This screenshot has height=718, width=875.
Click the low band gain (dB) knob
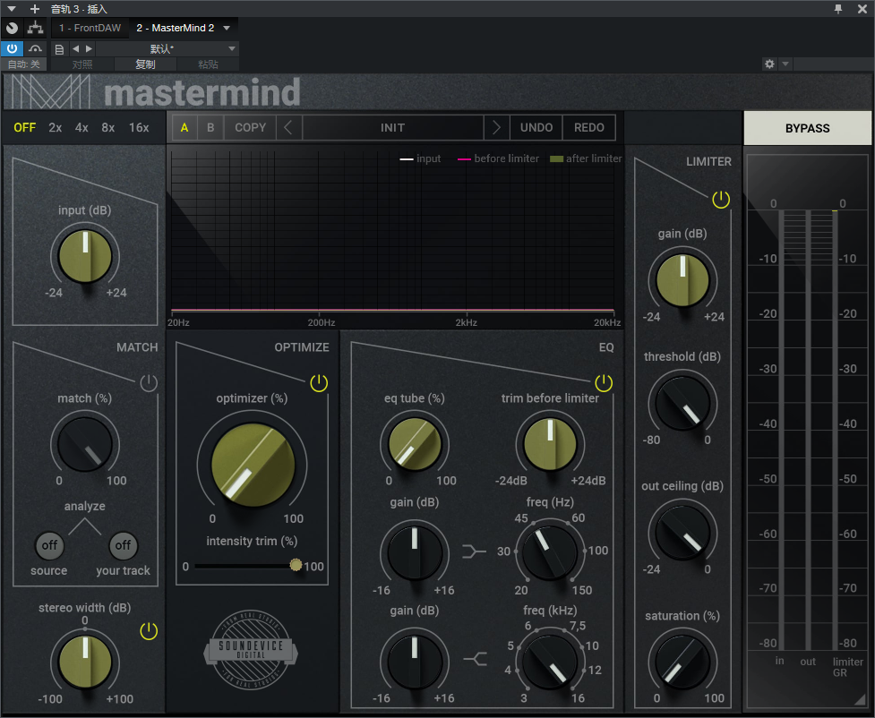415,552
